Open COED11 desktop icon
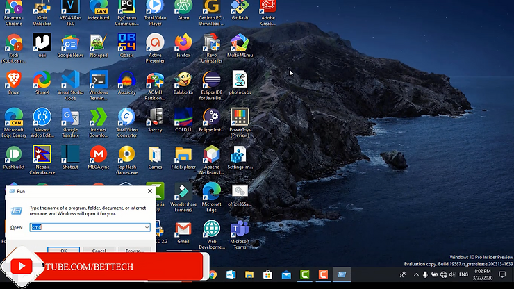 pos(183,120)
